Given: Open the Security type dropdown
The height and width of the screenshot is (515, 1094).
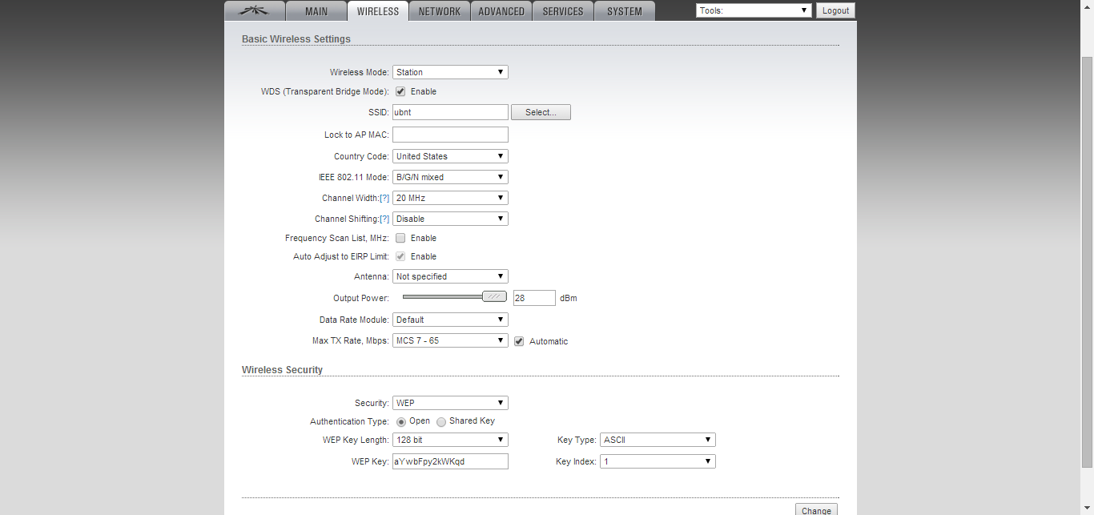Looking at the screenshot, I should click(450, 403).
